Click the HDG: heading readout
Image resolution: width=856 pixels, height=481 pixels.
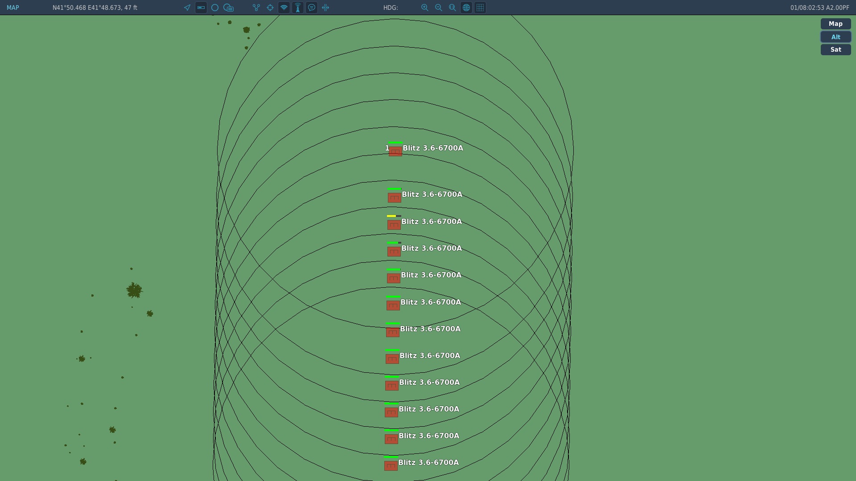[x=391, y=8]
